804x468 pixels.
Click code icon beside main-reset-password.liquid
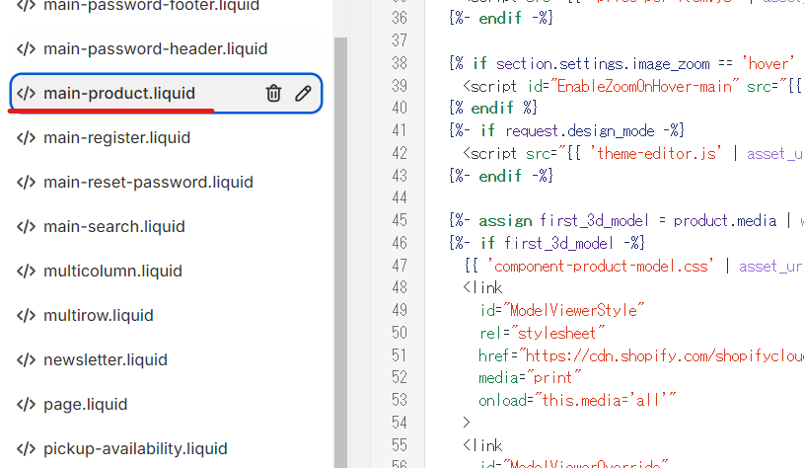click(27, 183)
